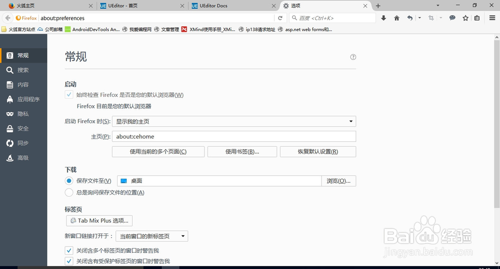The height and width of the screenshot is (269, 500).
Task: Open the 文章管理 bookmark
Action: pos(166,29)
